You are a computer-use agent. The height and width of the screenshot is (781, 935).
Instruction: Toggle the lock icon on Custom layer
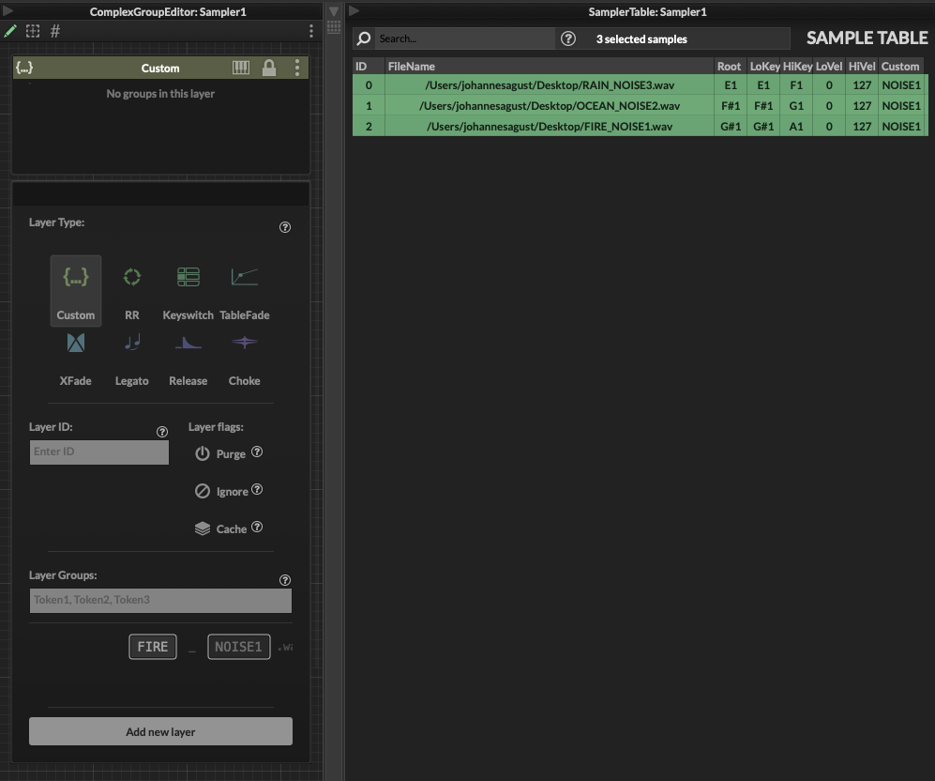point(269,69)
